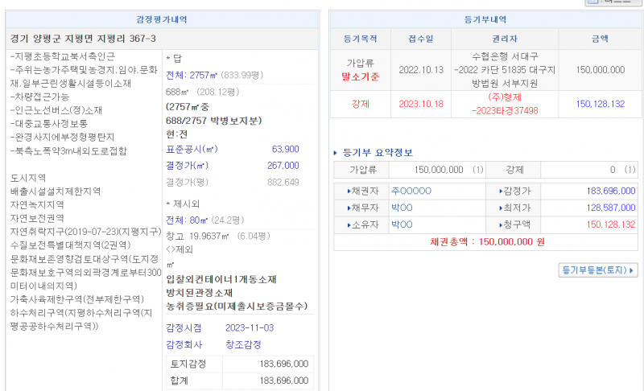The image size is (644, 391).
Task: Click the 표준공시 value 63,900
Action: (x=285, y=149)
